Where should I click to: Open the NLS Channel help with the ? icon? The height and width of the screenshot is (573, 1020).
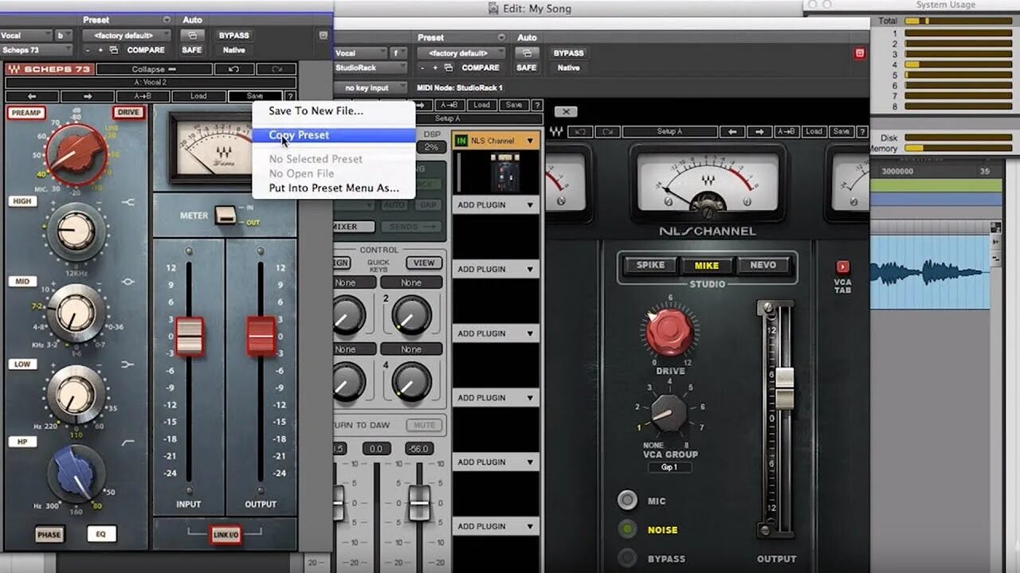864,131
